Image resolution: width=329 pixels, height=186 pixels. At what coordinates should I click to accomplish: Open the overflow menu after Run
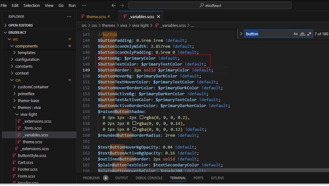(x=84, y=5)
